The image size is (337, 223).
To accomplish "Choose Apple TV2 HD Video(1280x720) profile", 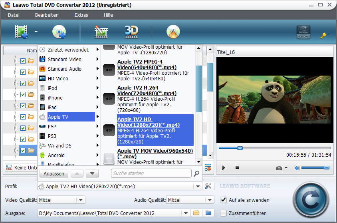I will pos(148,130).
